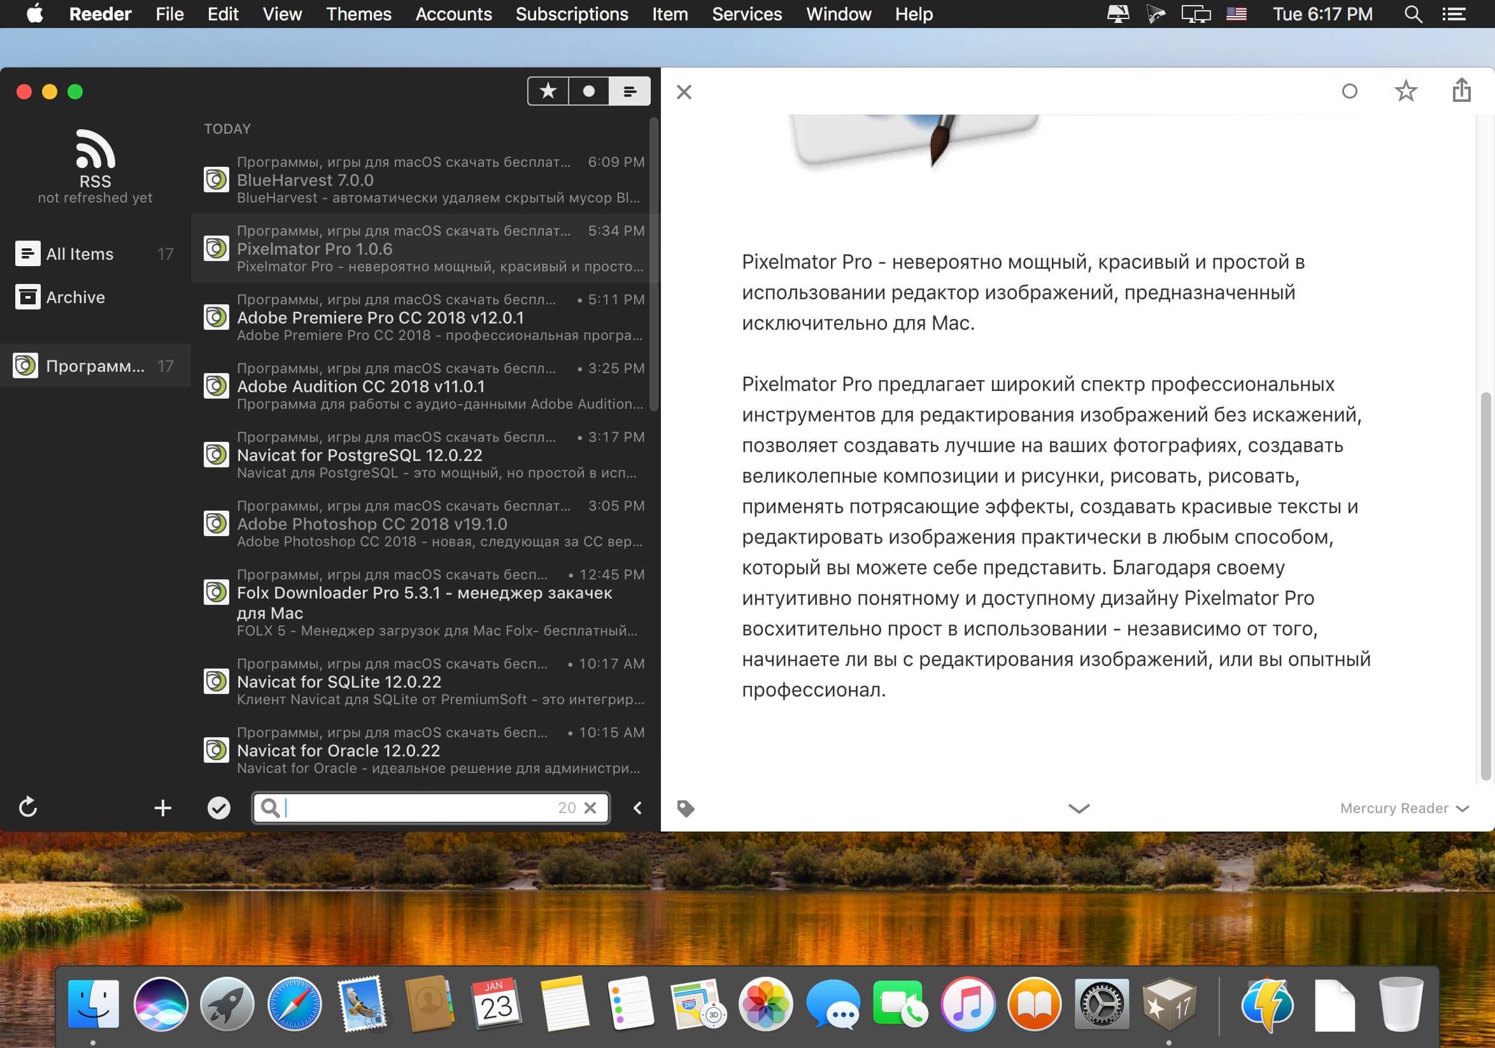1495x1048 pixels.
Task: Add a new subscription with plus
Action: point(163,808)
